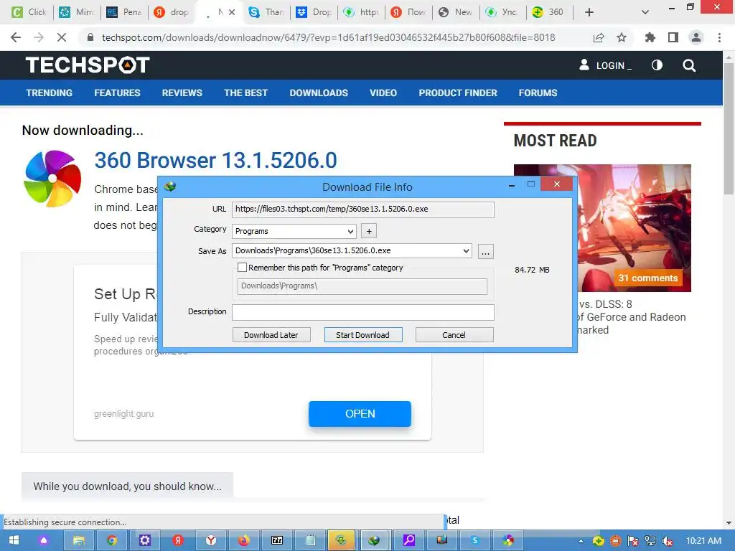Stop loading the page with X icon
The image size is (735, 551).
click(62, 37)
